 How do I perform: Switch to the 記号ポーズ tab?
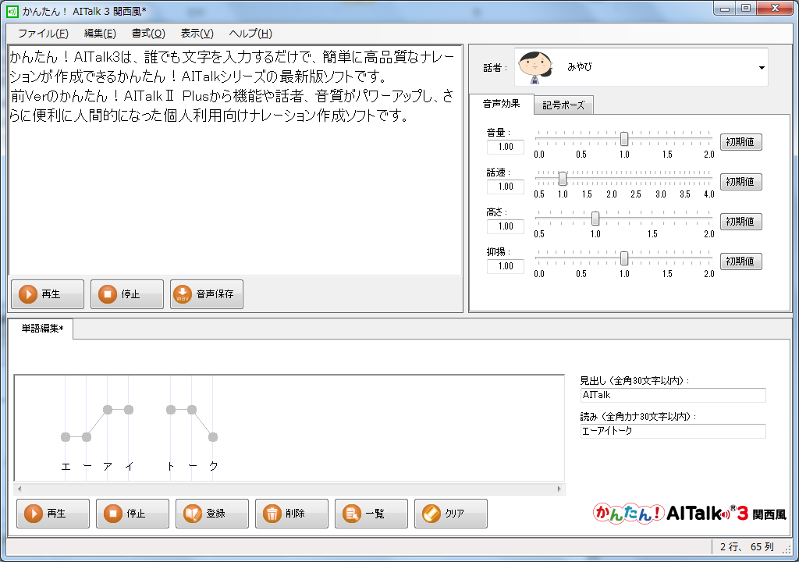click(x=563, y=105)
